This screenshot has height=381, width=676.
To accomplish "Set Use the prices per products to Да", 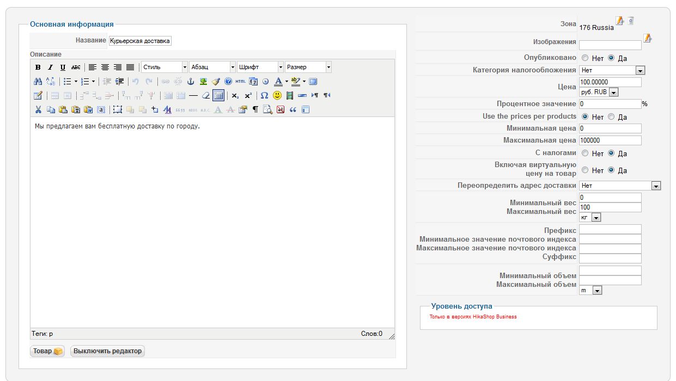I will tap(611, 116).
